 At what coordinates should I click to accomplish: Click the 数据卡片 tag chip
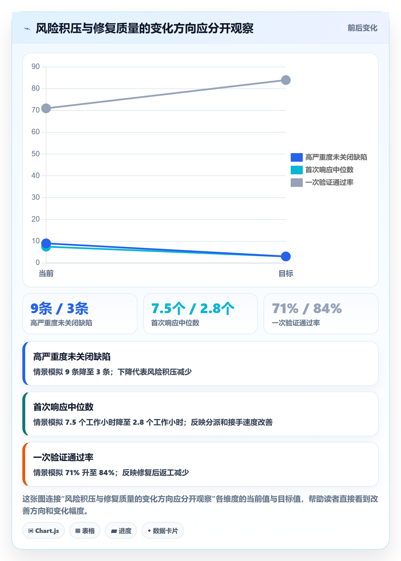(x=163, y=531)
